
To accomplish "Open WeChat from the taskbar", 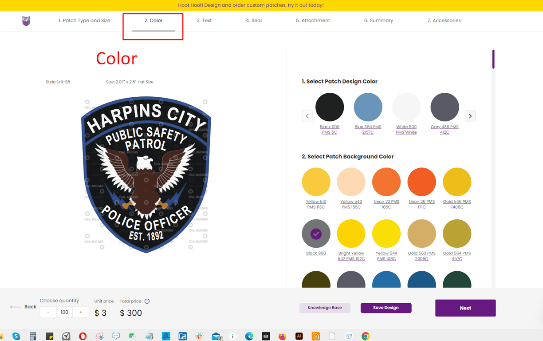I will 132,336.
